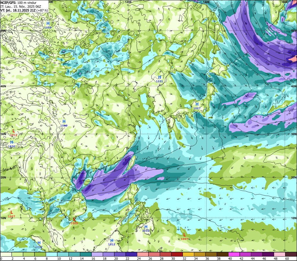Pick the golden yellow 32–34 legend swatch
The height and width of the screenshot is (261, 297).
[x=188, y=254]
